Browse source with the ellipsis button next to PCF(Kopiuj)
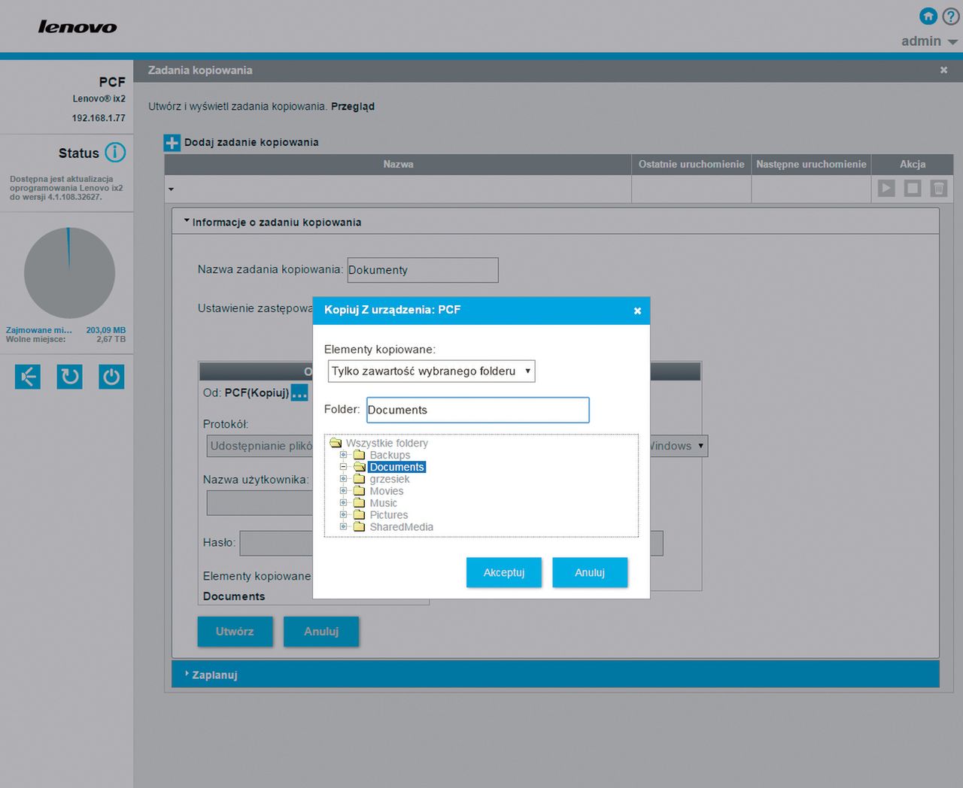This screenshot has width=963, height=788. coord(299,392)
